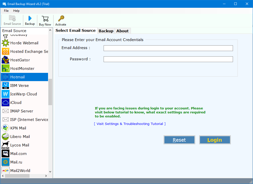Click the Backup arrow toolbar icon
The image size is (253, 184).
pyautogui.click(x=30, y=20)
